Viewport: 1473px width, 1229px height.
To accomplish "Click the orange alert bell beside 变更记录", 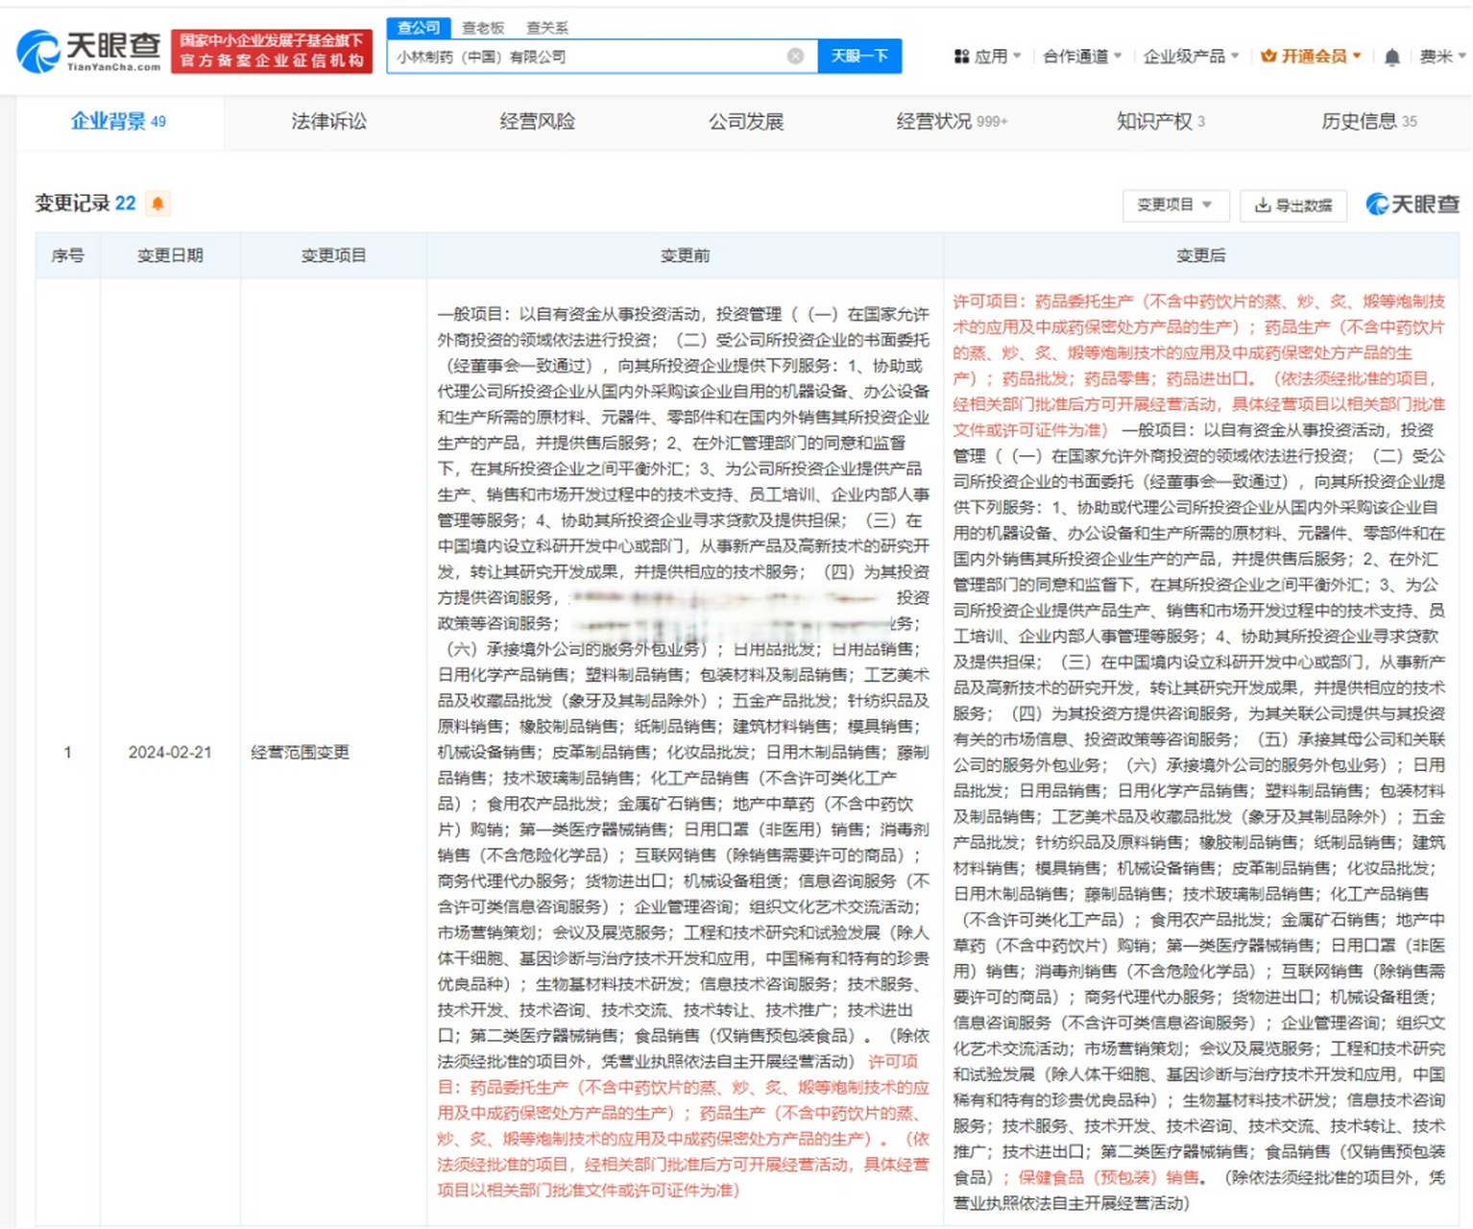I will 158,204.
